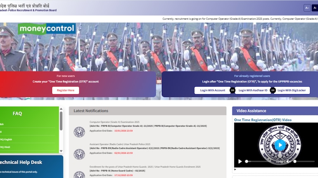Open the FAQ-Hindi link

pos(5,147)
